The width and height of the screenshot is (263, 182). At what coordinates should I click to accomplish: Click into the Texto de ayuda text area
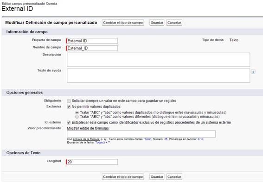coord(158,75)
